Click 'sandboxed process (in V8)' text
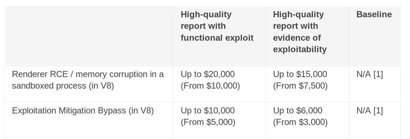 click(x=63, y=86)
